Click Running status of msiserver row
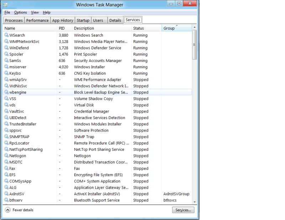The image size is (285, 220). point(140,67)
